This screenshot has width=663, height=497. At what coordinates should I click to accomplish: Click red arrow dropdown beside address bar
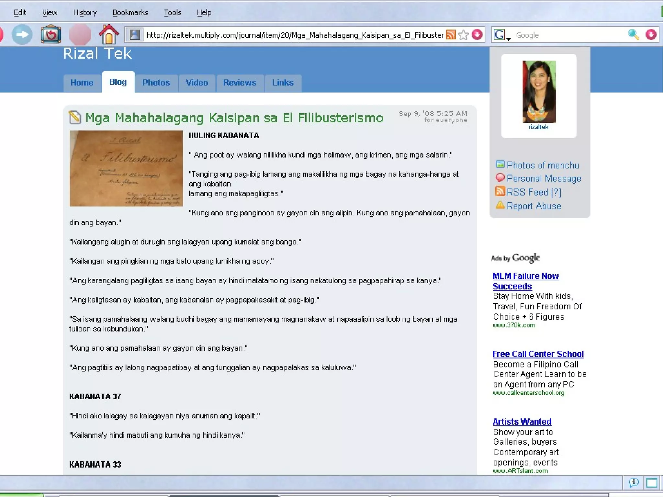[x=477, y=35]
